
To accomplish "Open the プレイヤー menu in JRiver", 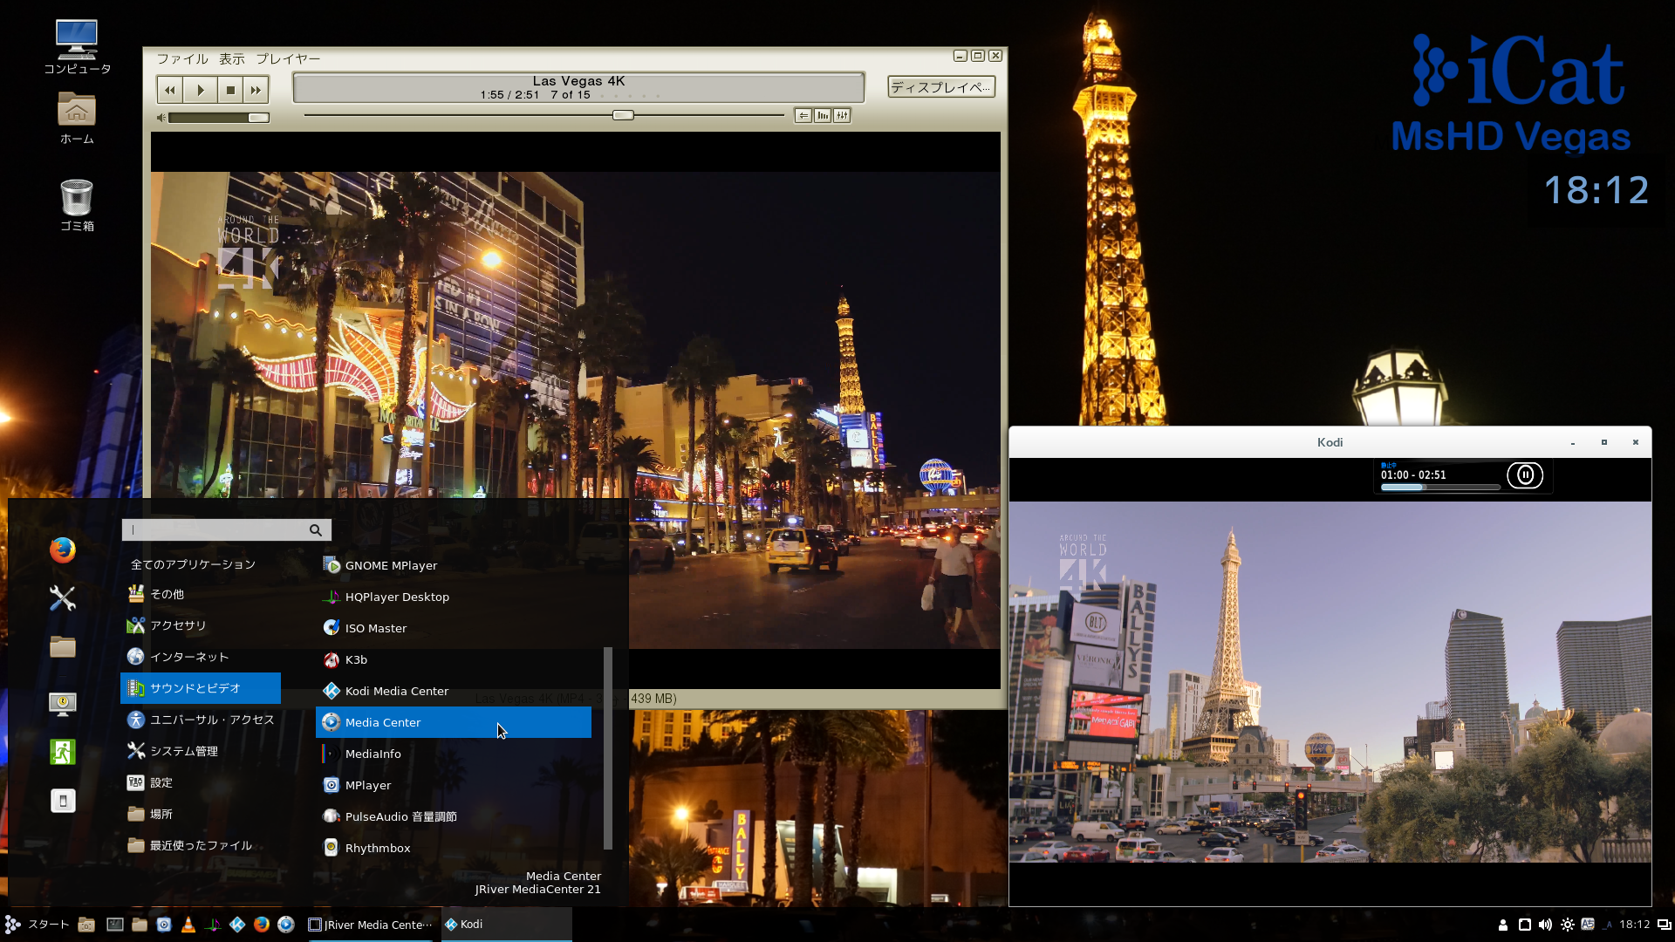I will pyautogui.click(x=288, y=58).
